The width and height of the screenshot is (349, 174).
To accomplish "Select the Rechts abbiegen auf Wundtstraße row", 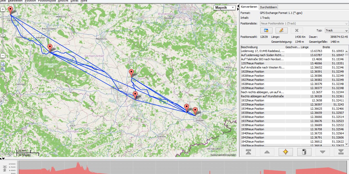I will coord(262,96).
